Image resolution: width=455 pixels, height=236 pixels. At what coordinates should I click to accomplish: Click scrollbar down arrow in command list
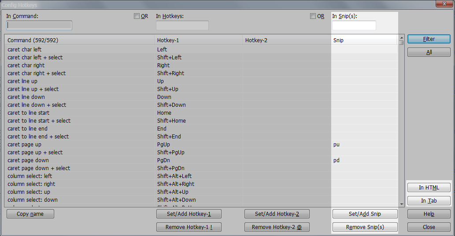(401, 204)
